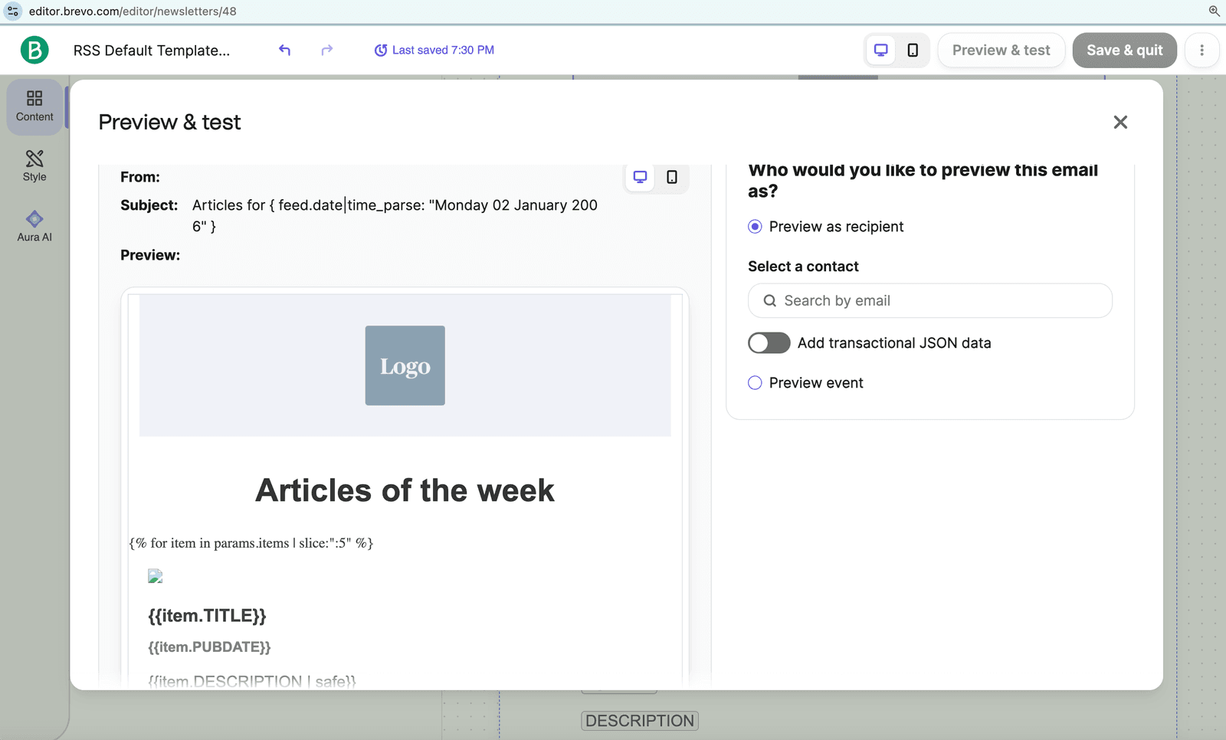
Task: Click the browser address bar URL
Action: (133, 11)
